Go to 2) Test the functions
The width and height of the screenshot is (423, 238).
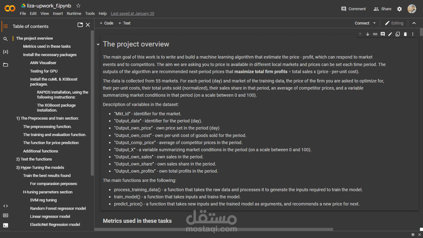tap(34, 159)
